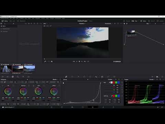Open the viewer zoom percentage dropdown

(x=45, y=23)
